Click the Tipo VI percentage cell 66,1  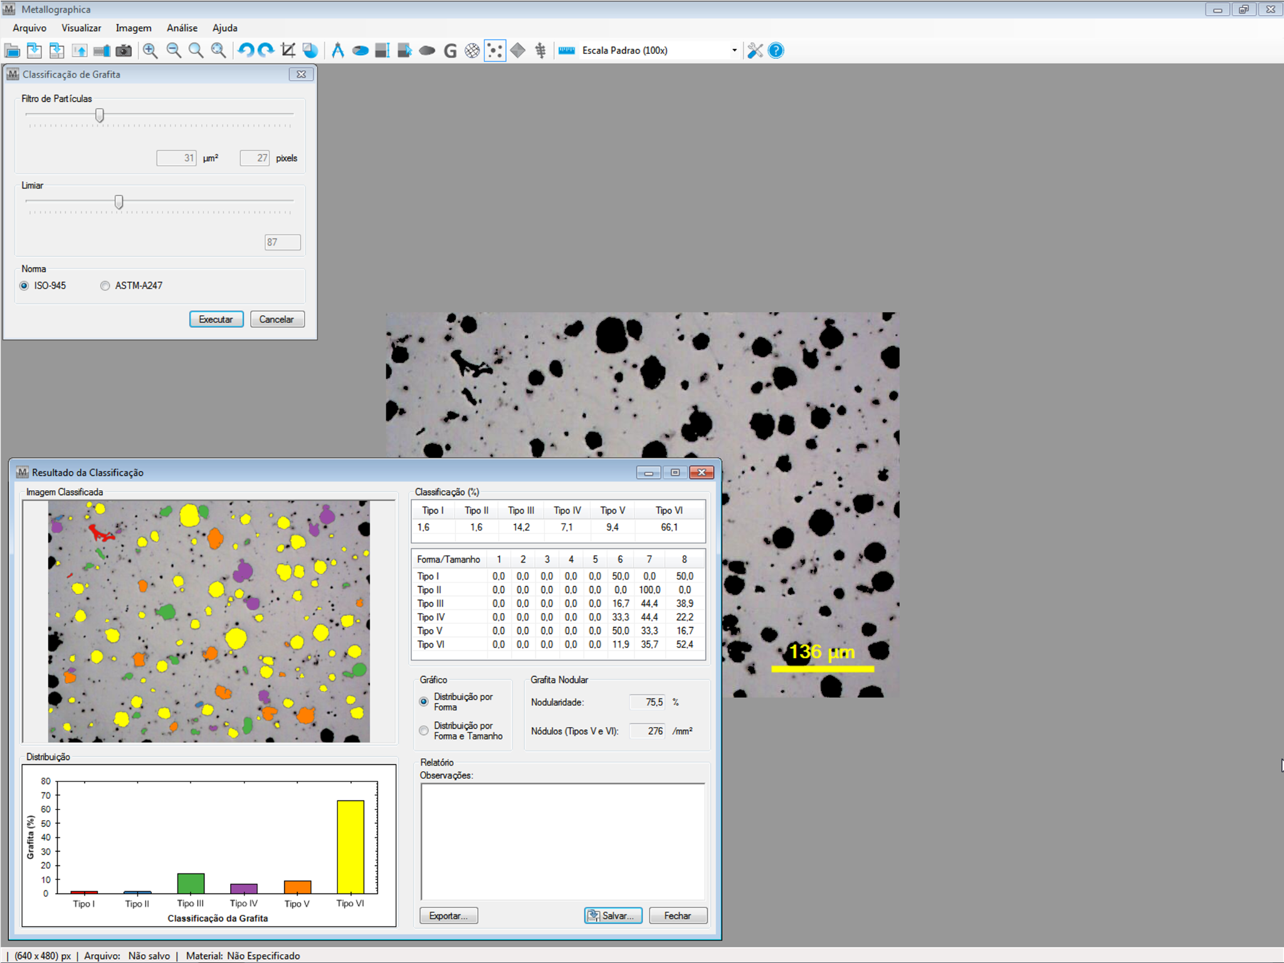tap(669, 527)
